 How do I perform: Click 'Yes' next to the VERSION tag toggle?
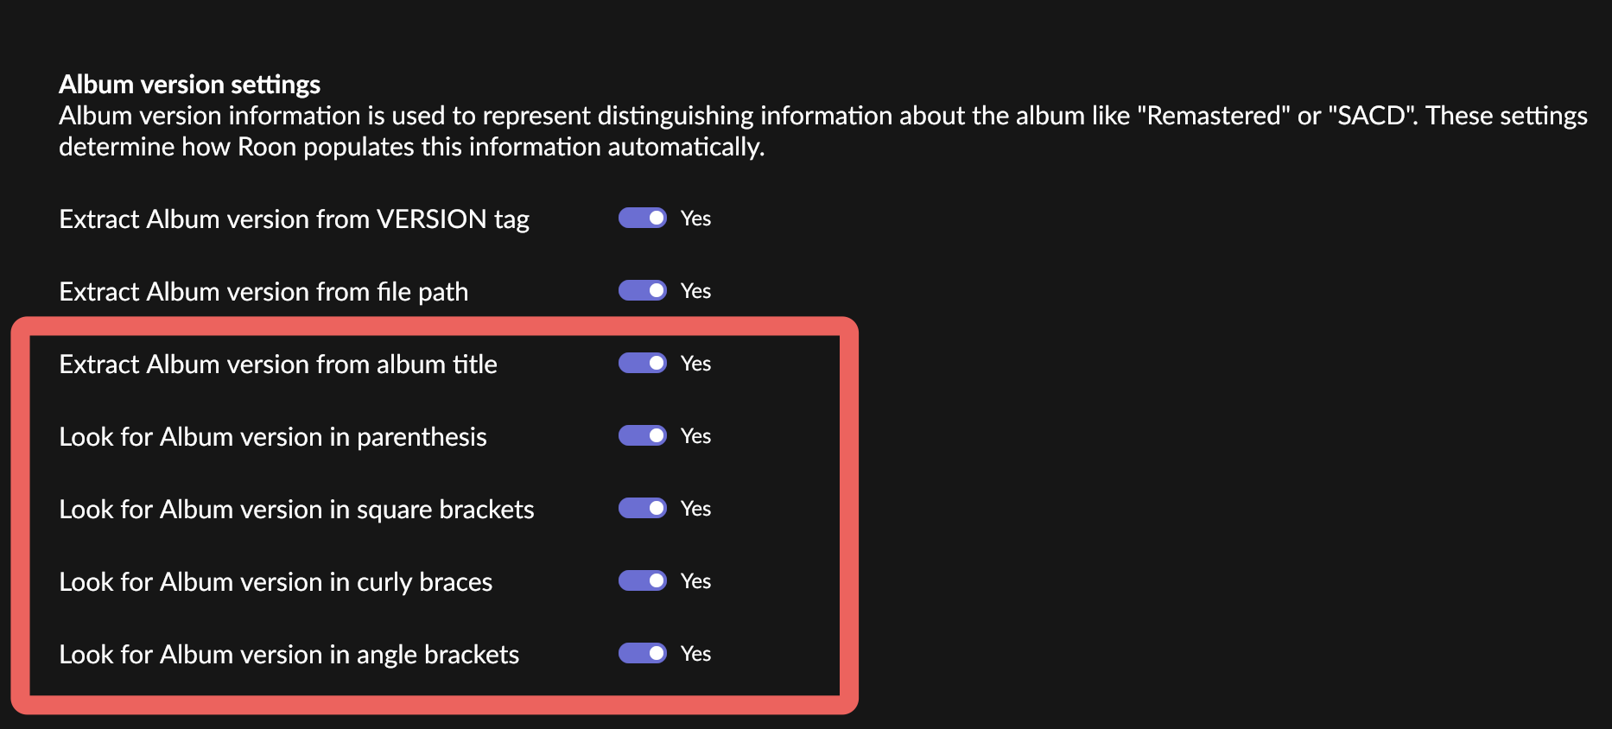click(x=695, y=219)
